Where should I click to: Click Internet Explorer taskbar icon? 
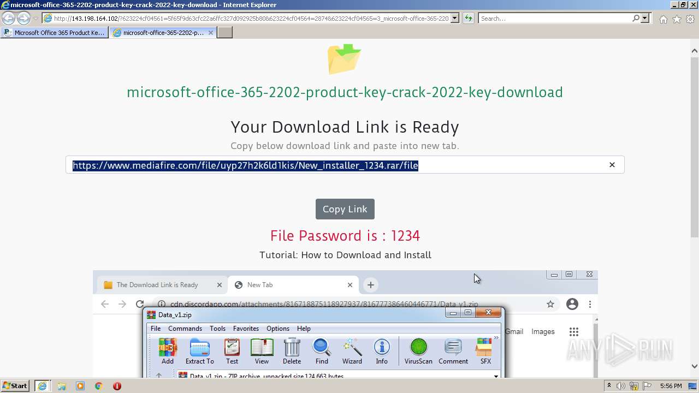[x=42, y=386]
